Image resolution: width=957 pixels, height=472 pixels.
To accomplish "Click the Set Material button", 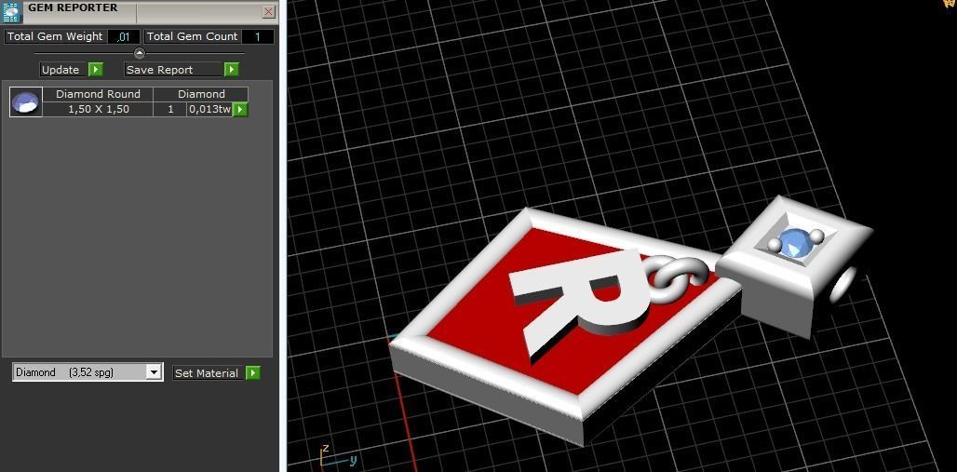I will click(x=207, y=373).
